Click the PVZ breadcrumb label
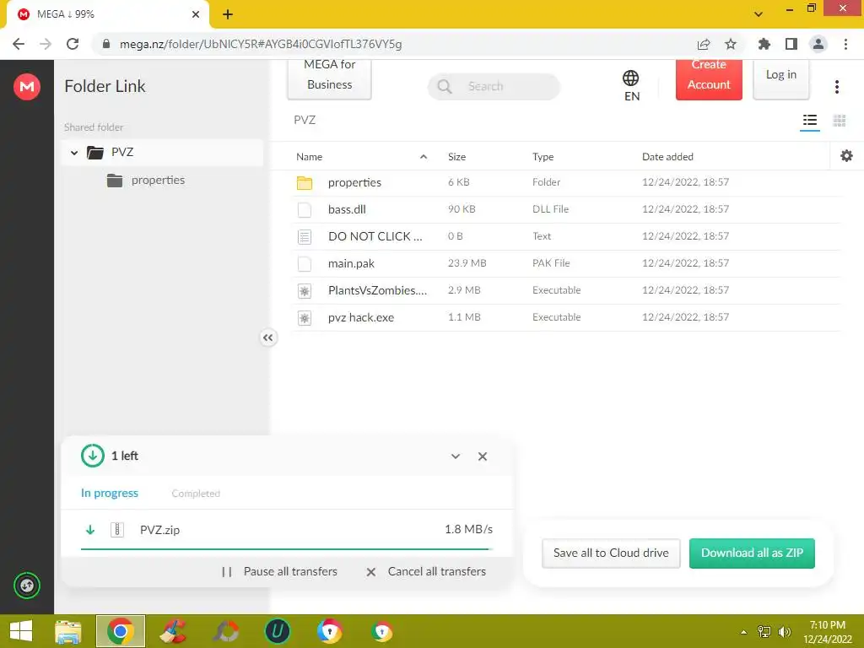The height and width of the screenshot is (648, 864). point(305,120)
